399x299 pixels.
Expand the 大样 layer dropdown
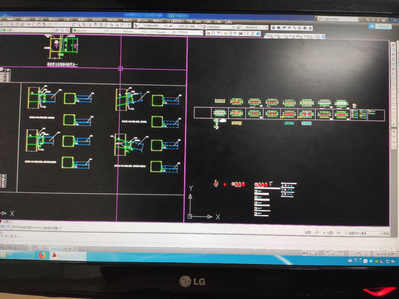click(x=53, y=30)
